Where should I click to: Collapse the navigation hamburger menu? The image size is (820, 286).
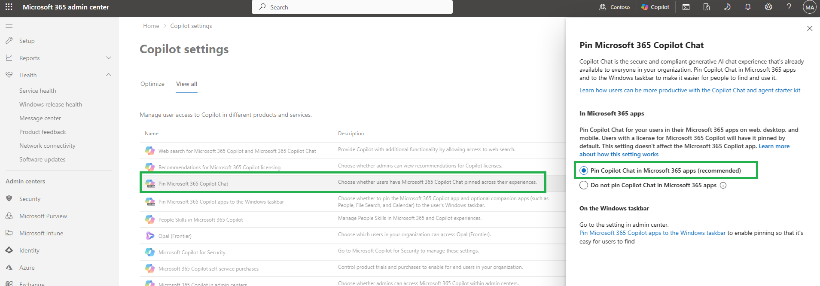tap(9, 26)
